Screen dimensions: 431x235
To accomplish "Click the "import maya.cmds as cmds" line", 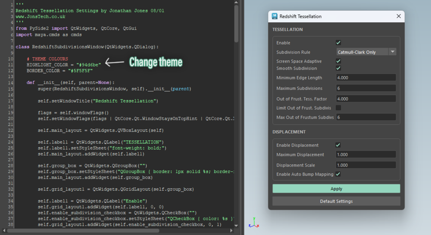I will click(48, 35).
